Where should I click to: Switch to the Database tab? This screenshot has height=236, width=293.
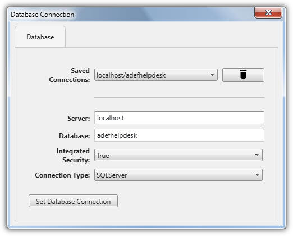pyautogui.click(x=40, y=37)
